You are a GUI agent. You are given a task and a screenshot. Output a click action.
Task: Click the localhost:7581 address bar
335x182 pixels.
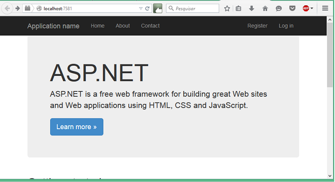click(87, 8)
